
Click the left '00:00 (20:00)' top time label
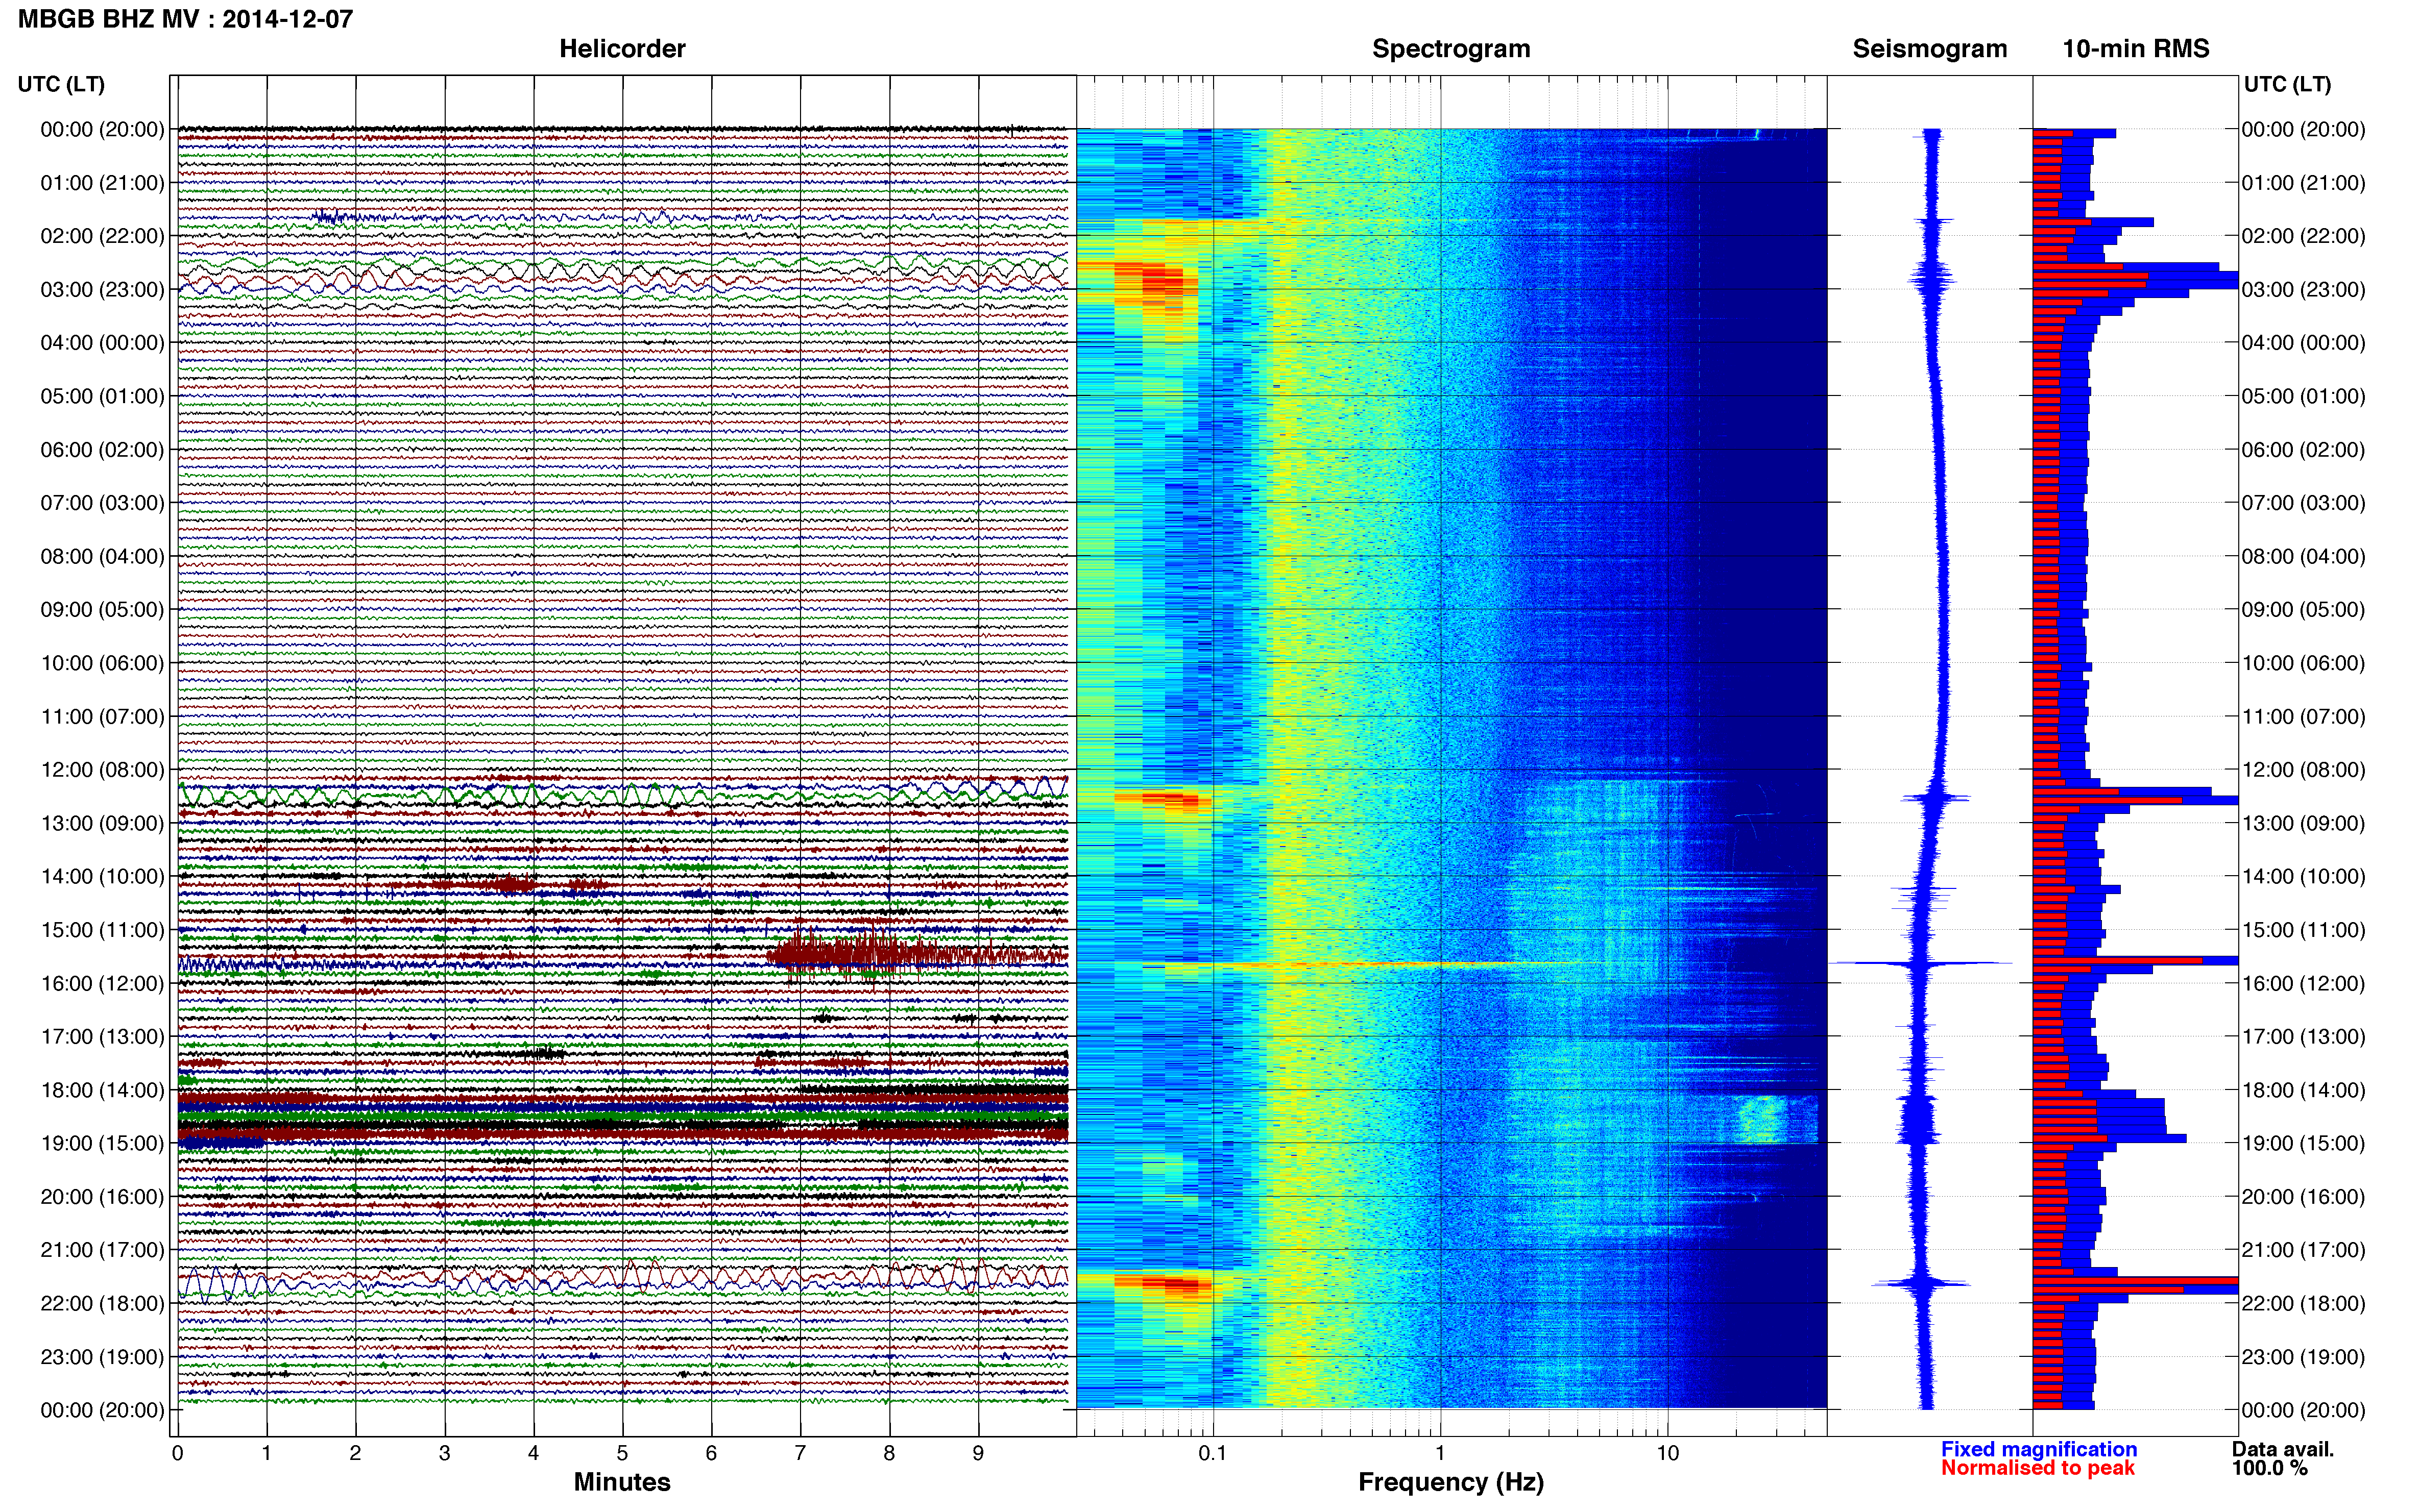(x=102, y=130)
